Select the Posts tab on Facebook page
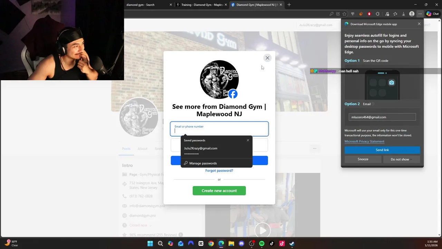 click(126, 149)
